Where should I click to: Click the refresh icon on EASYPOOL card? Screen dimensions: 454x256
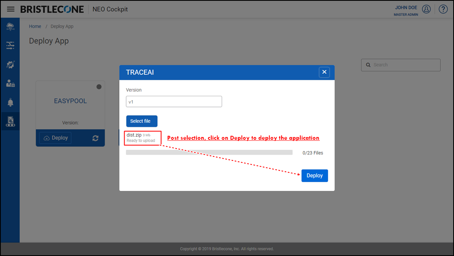pos(95,138)
